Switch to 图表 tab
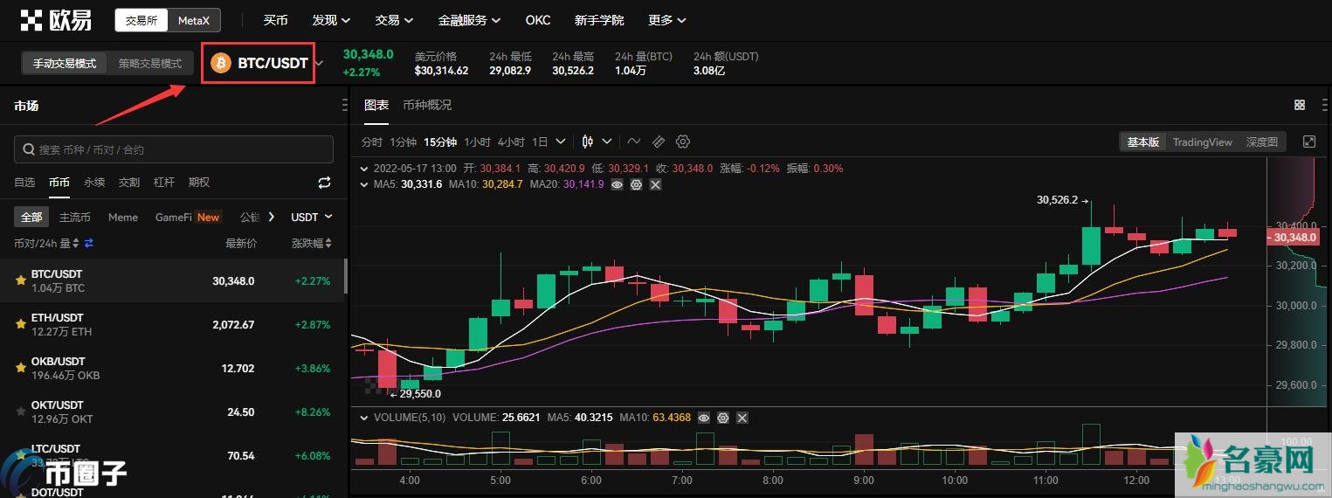Image resolution: width=1332 pixels, height=498 pixels. (x=376, y=105)
